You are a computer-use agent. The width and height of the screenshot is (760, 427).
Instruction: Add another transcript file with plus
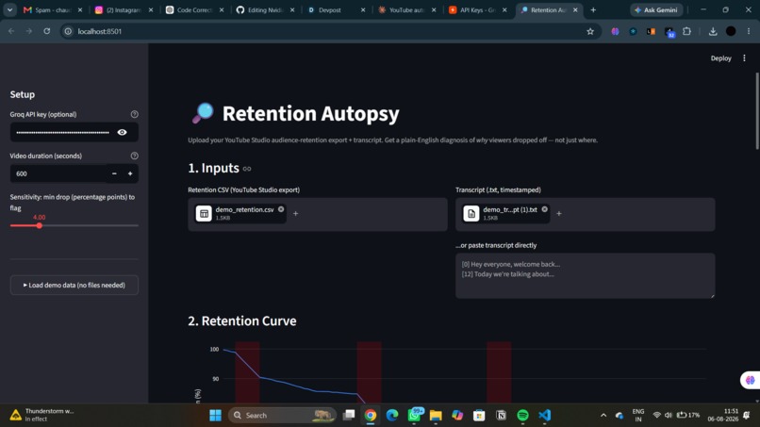(559, 213)
